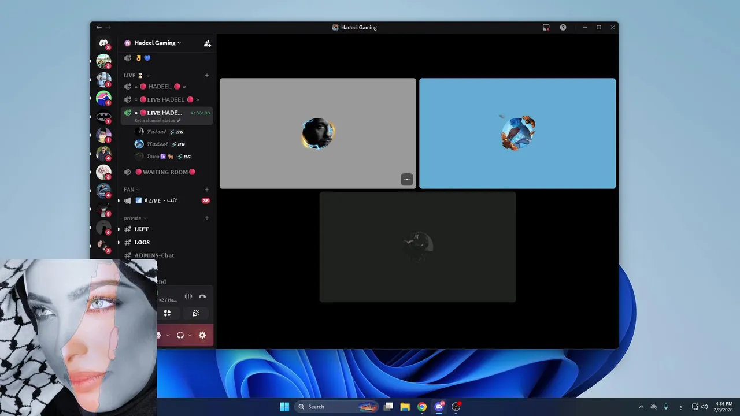Open OBS Studio taskbar icon

[456, 407]
